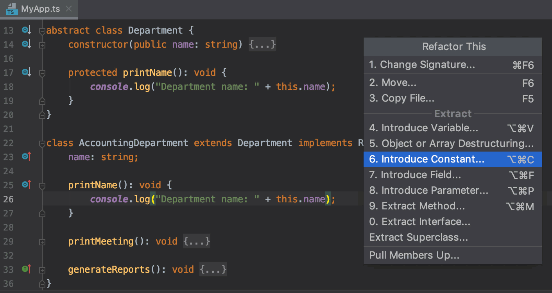This screenshot has width=552, height=293.
Task: Expand the folded constructor body with its plus icon
Action: point(42,45)
